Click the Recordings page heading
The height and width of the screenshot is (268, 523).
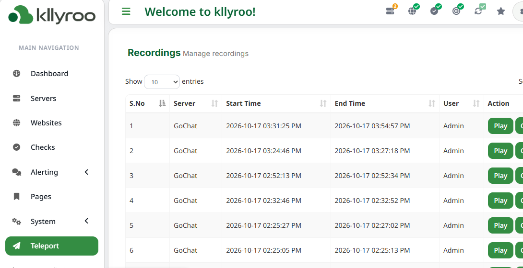pyautogui.click(x=154, y=53)
